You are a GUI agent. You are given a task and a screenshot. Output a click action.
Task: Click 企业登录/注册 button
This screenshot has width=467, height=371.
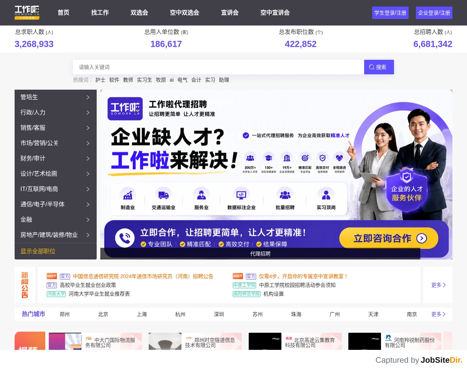point(434,13)
